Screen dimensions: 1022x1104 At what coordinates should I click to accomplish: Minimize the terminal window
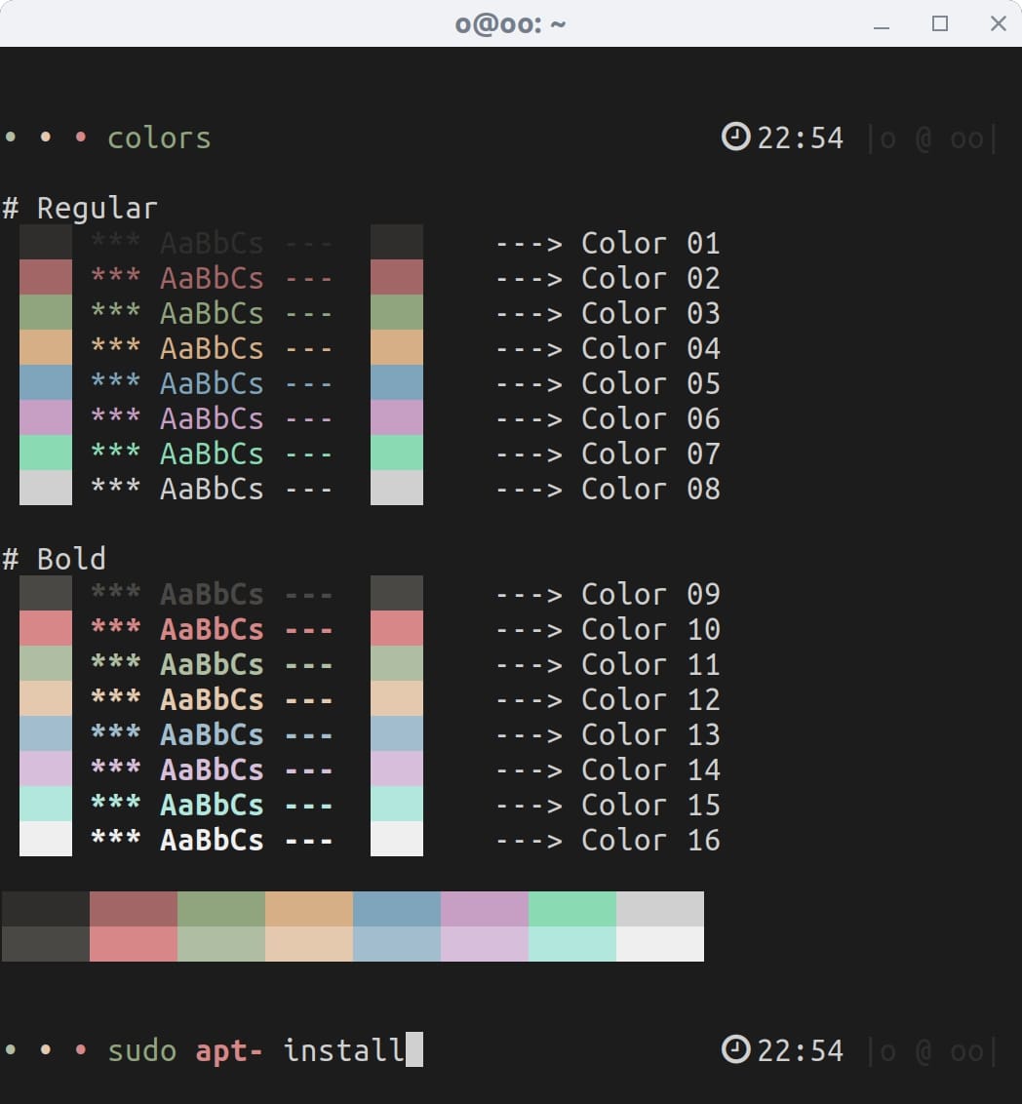click(882, 24)
